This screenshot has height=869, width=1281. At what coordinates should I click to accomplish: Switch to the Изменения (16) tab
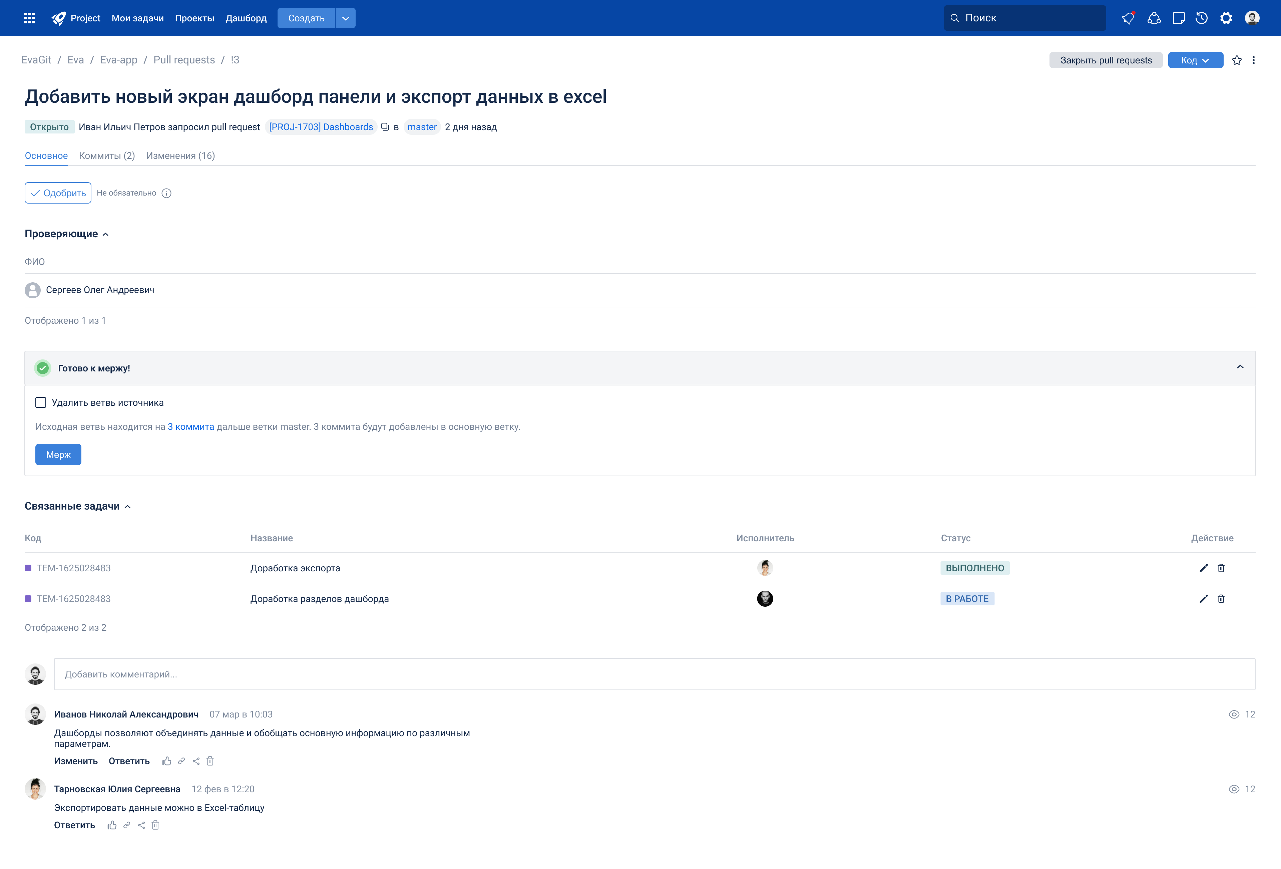181,156
